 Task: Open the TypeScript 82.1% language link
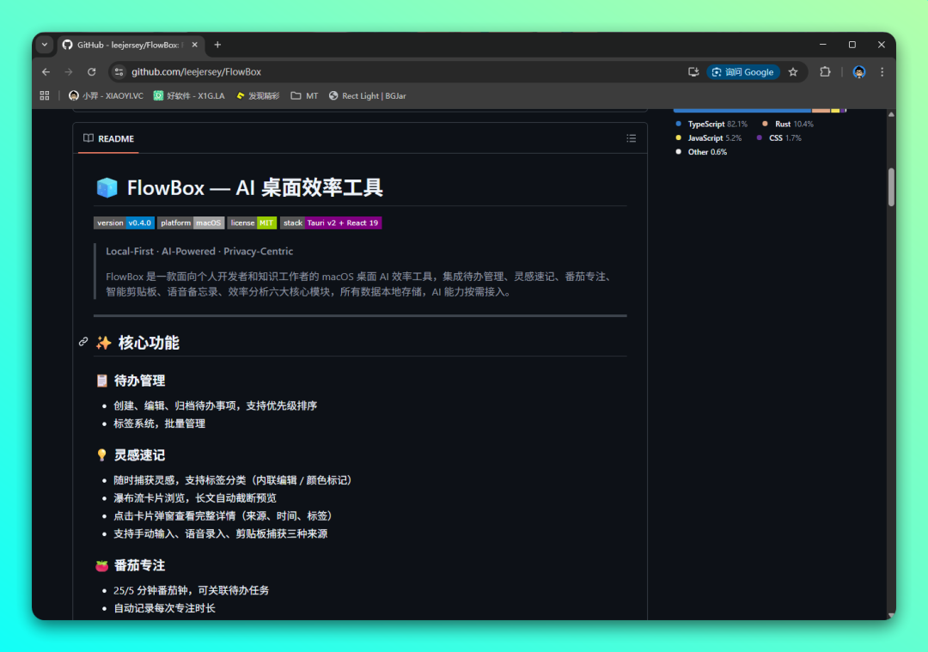tap(711, 125)
